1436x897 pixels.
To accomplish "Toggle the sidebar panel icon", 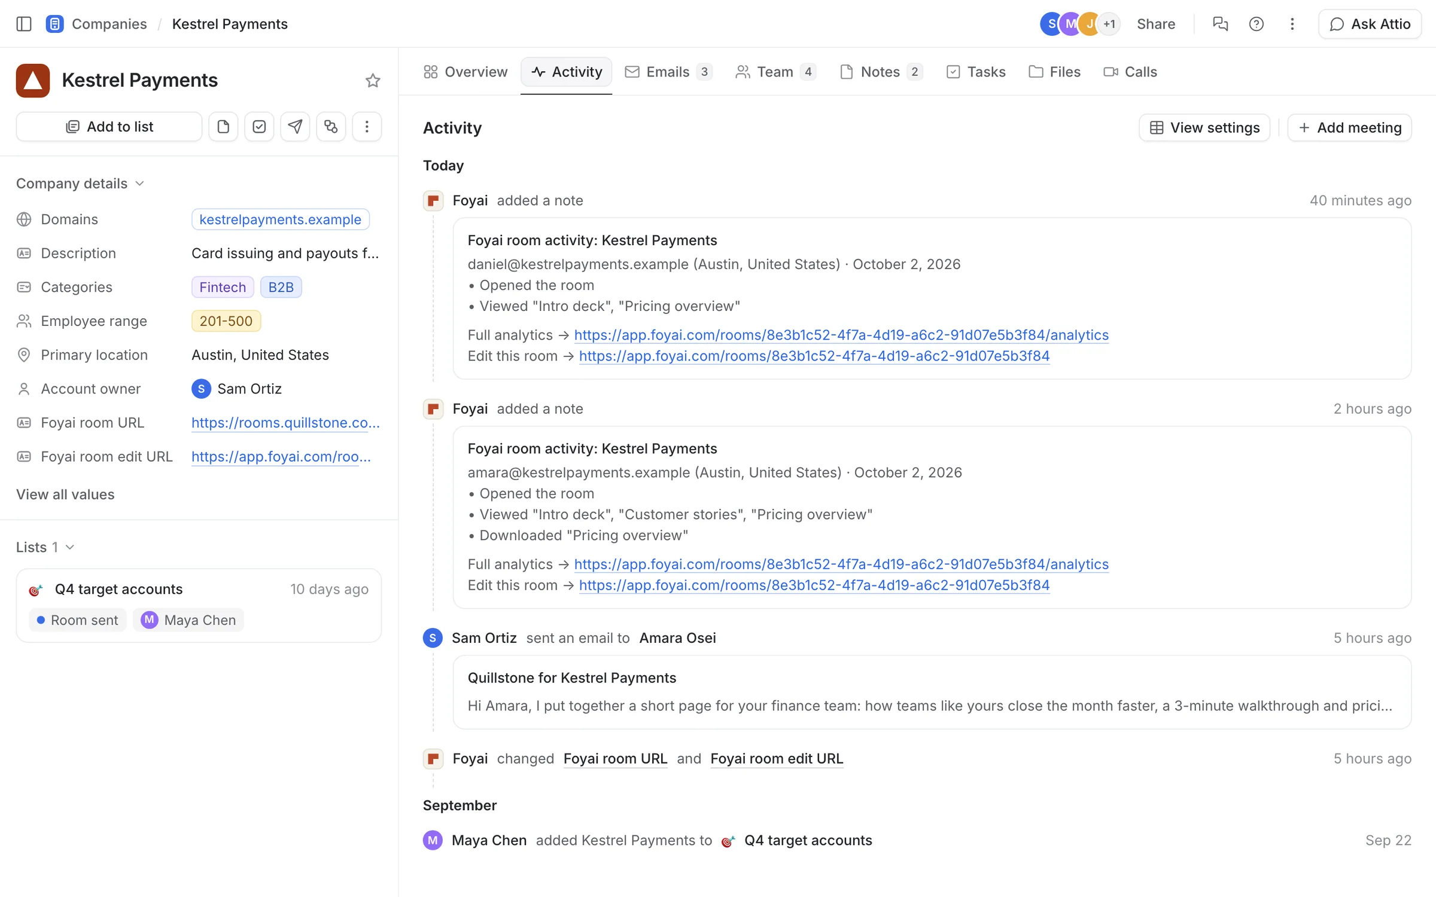I will [x=24, y=24].
